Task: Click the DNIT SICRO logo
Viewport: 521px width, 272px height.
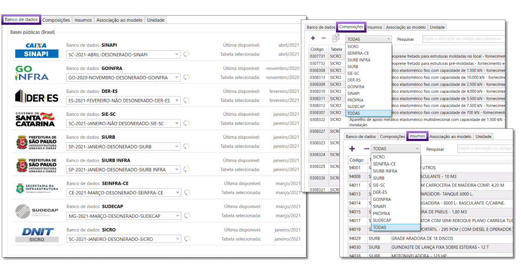Action: click(x=37, y=235)
